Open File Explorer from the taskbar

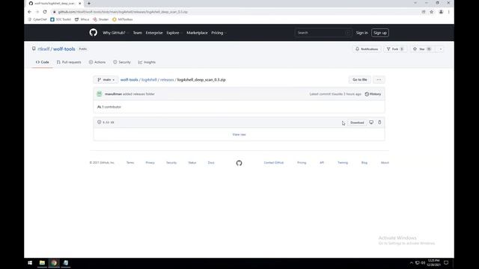[x=42, y=262]
